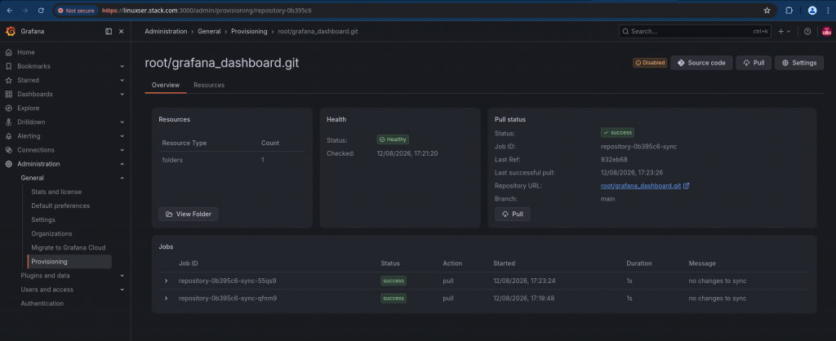Click the Started time 12/08/2026, 17:18:48
Image resolution: width=836 pixels, height=341 pixels.
[523, 299]
